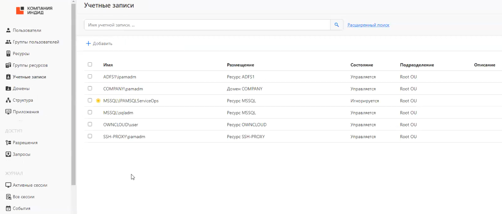Click the yellow status icon beside MSSQL\IPAMSQLServiceOps
This screenshot has height=214, width=502.
98,101
